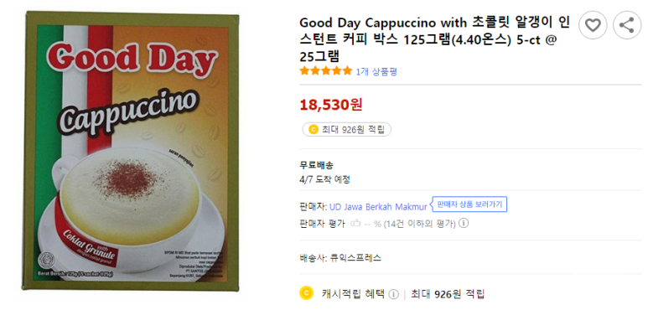Screen dimensions: 648x310
Task: Click the product title text
Action: coord(434,39)
